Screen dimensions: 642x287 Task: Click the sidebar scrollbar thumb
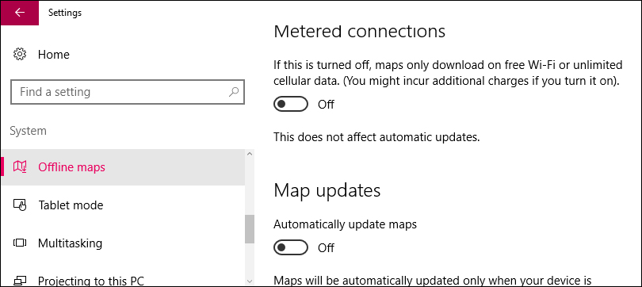click(250, 229)
